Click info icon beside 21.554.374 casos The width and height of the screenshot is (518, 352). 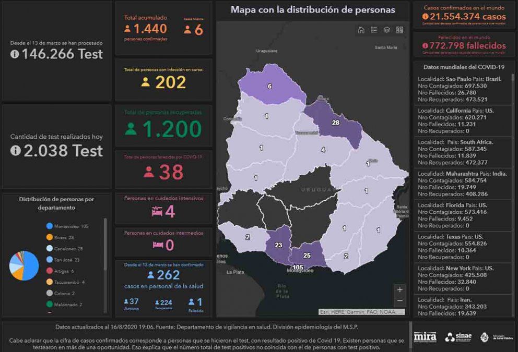point(426,17)
